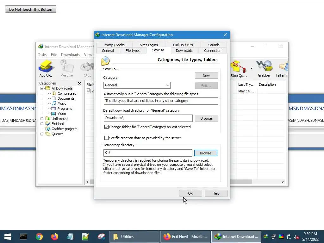Open the Proxy / Socks tab
The image size is (324, 243).
click(x=114, y=45)
